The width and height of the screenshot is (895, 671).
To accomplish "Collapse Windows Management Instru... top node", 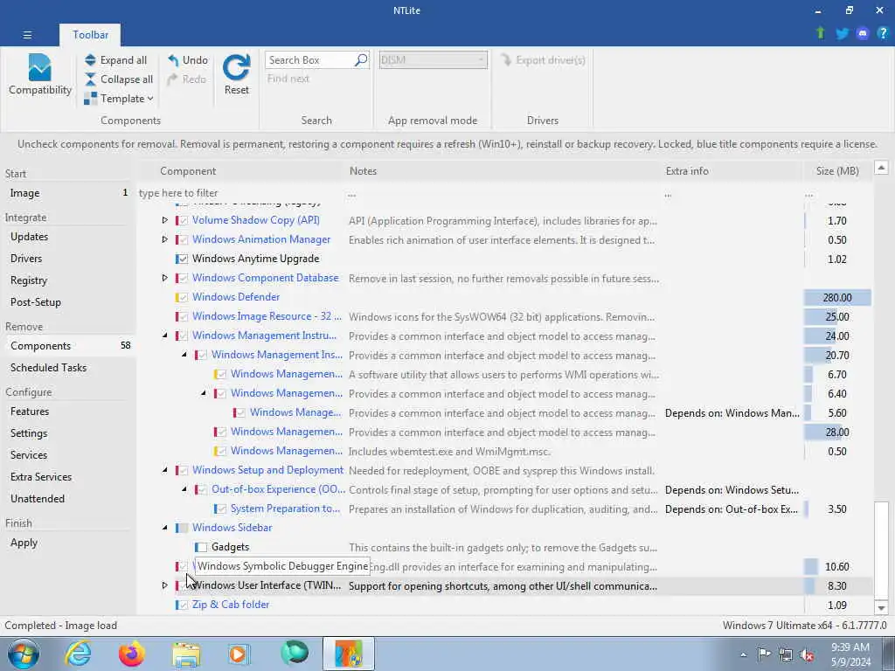I will [x=165, y=335].
